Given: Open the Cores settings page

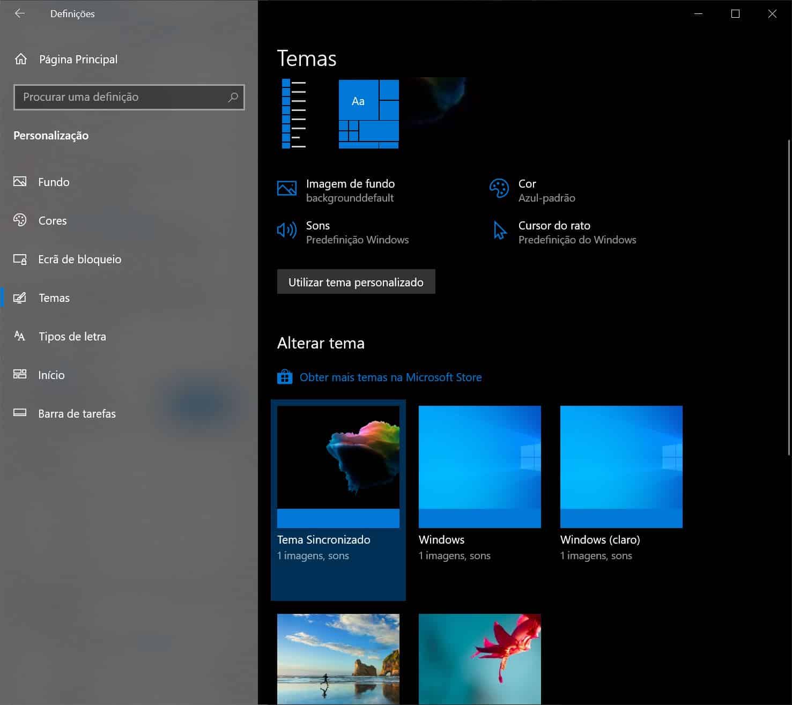Looking at the screenshot, I should tap(129, 220).
